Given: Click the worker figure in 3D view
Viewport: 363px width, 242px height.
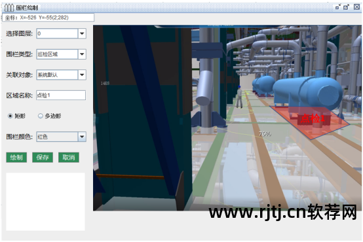Looking at the screenshot, I should click(239, 97).
